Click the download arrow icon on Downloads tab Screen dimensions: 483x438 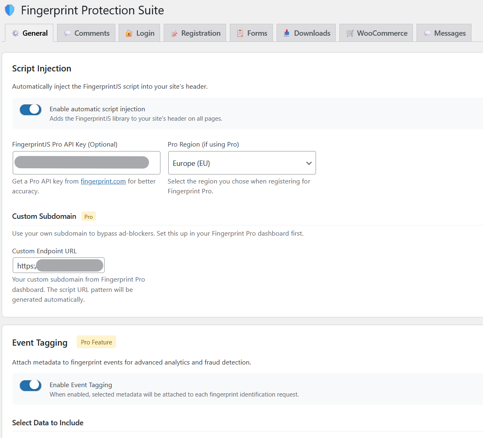coord(287,33)
